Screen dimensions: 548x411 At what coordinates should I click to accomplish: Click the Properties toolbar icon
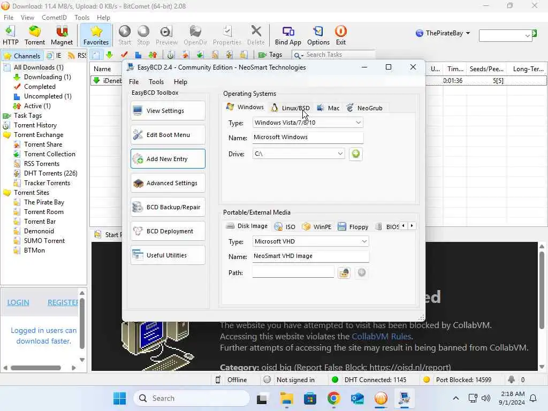pos(227,35)
